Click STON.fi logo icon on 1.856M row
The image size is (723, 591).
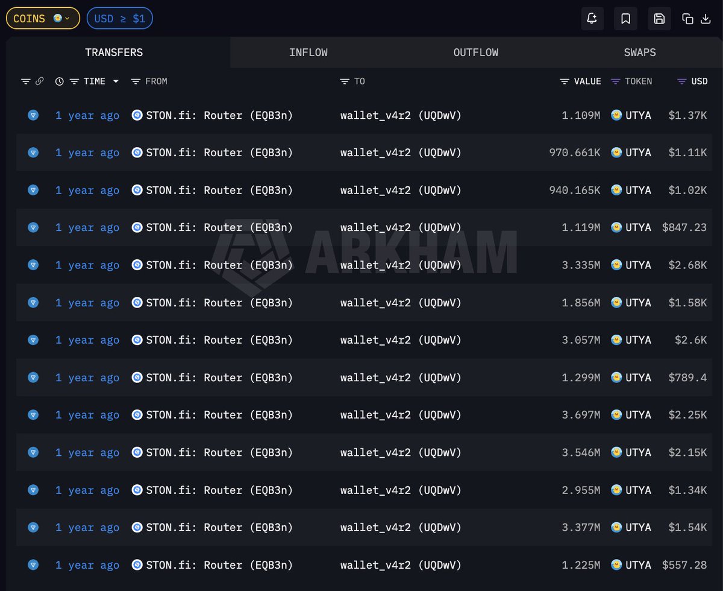[x=137, y=302]
